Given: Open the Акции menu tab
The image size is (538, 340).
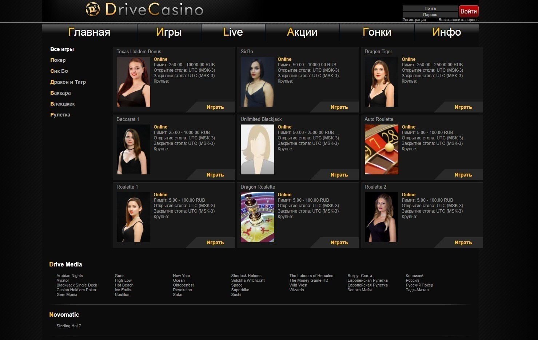Looking at the screenshot, I should (x=302, y=32).
